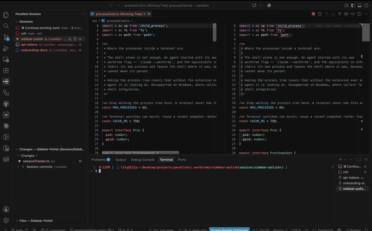Open Source Control view with badge 4
This screenshot has height=231, width=372.
coord(6,37)
